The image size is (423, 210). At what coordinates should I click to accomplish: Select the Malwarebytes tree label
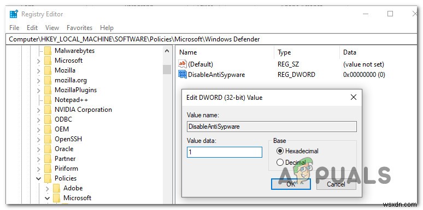tap(74, 51)
